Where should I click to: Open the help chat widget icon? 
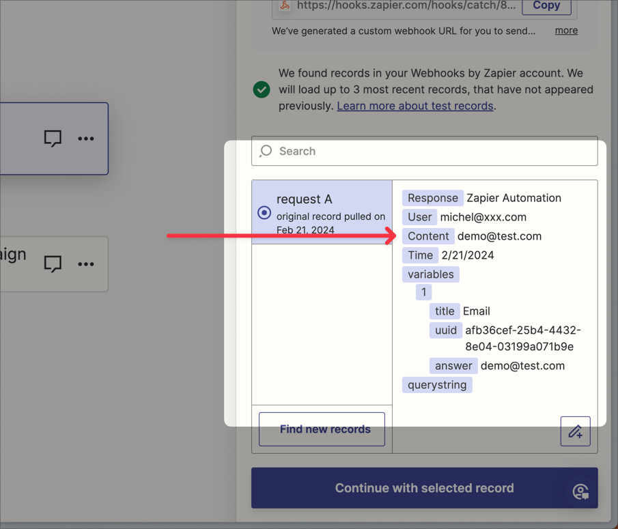click(x=580, y=491)
